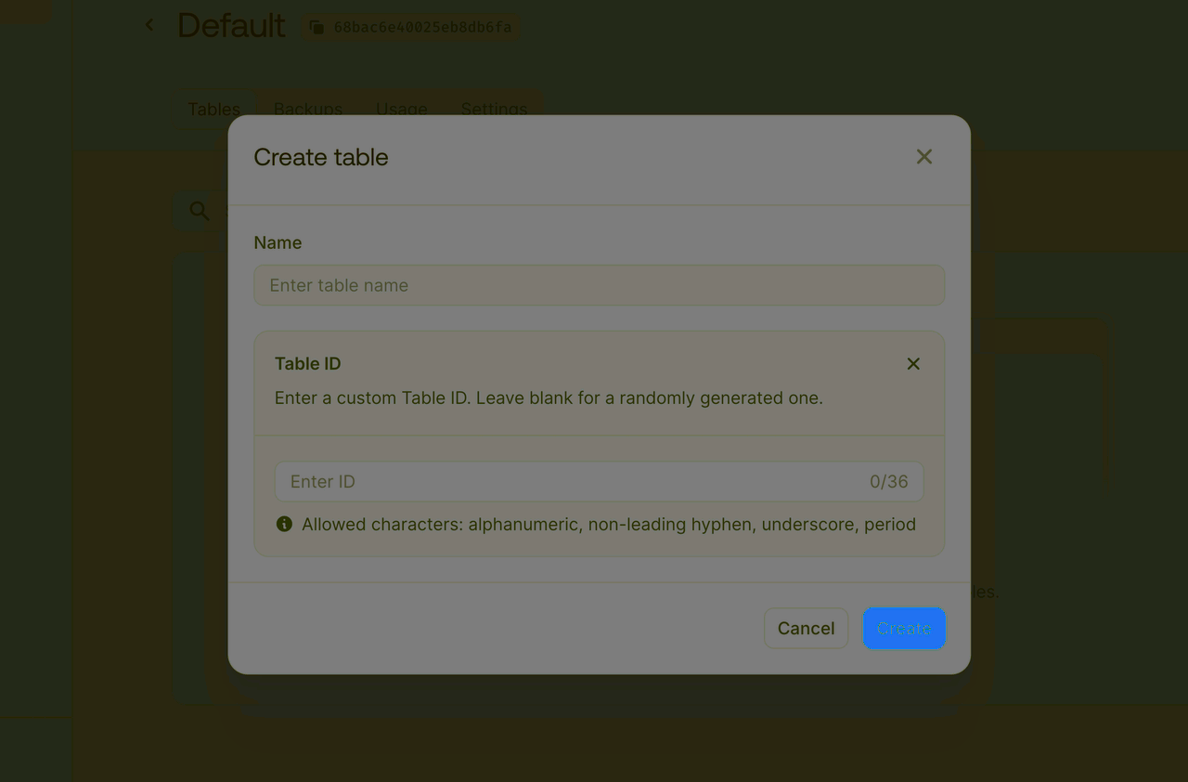Go to the Settings tab
The image size is (1188, 782).
pyautogui.click(x=493, y=109)
